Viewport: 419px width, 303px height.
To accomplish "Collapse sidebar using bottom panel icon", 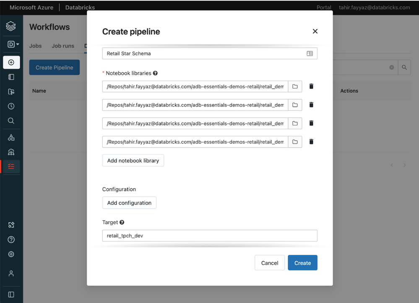I will click(x=11, y=295).
